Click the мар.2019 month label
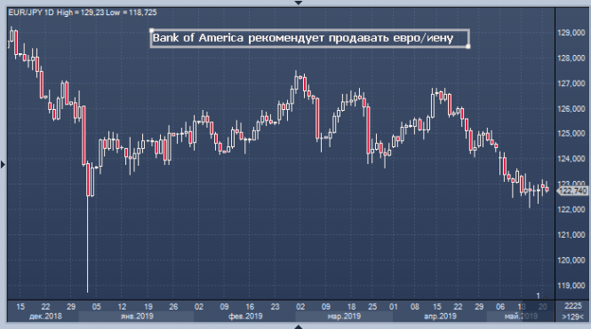This screenshot has height=329, width=591. pos(344,317)
